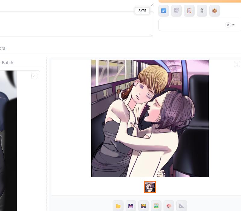
Task: Click the large generated output image
Action: tap(150, 118)
